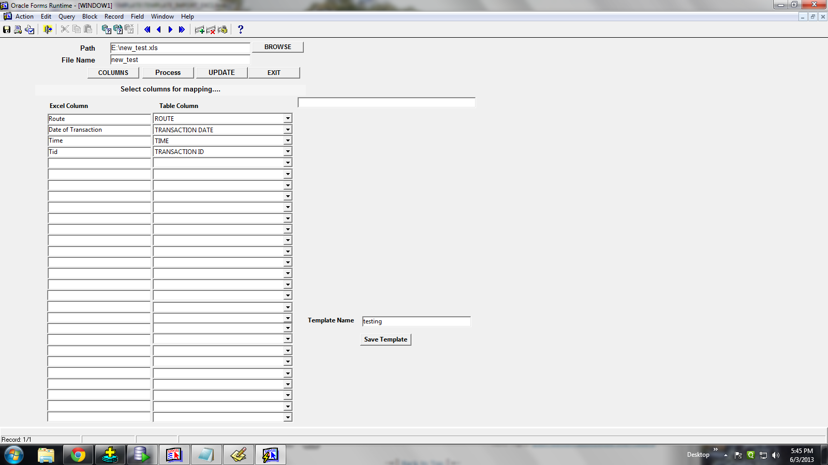Viewport: 828px width, 465px height.
Task: Open the Record menu
Action: 114,17
